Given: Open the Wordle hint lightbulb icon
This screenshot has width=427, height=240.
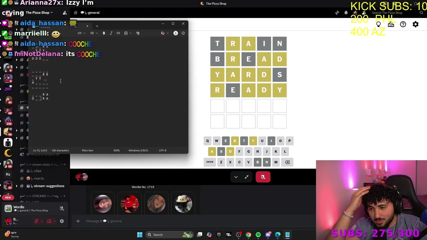Looking at the screenshot, I should point(379,24).
